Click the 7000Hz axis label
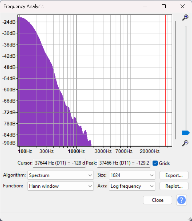Viewport: 192px width, 221px height. (x=124, y=151)
